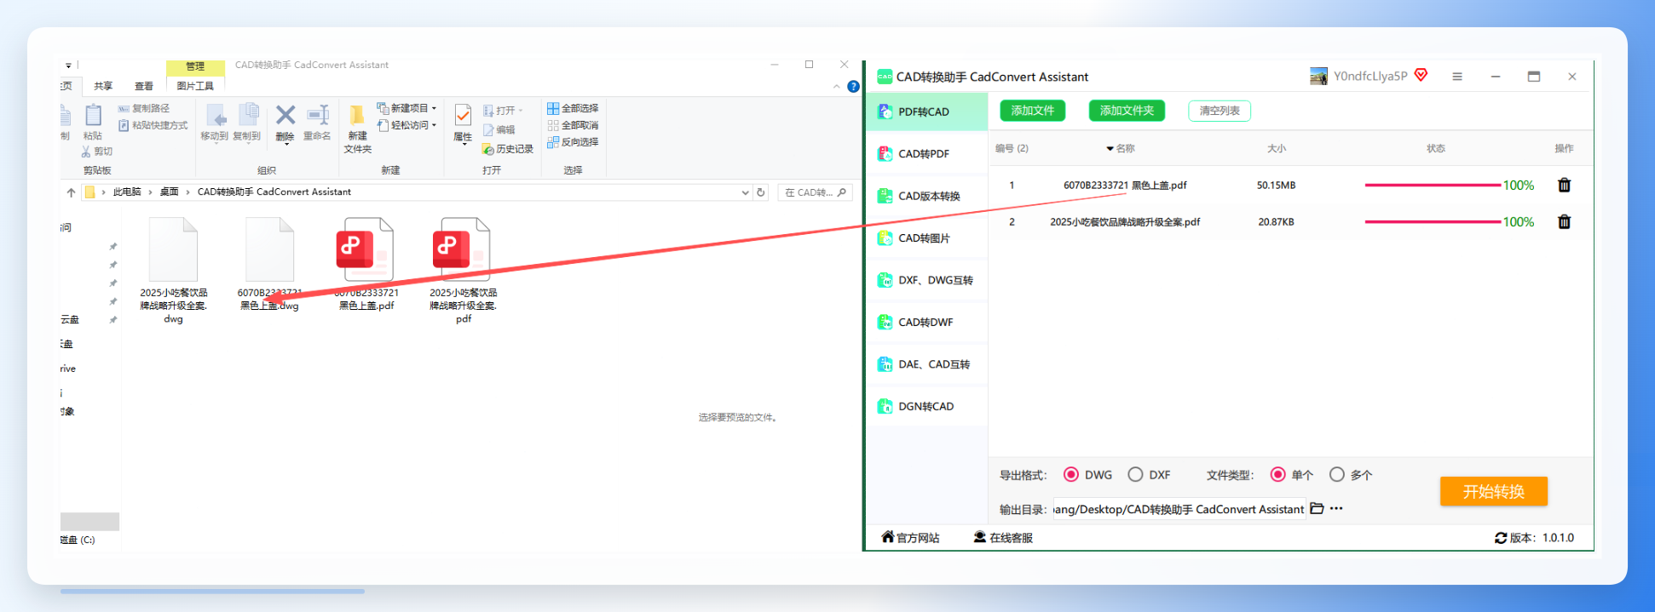
Task: Click 全部取消 in ribbon
Action: point(573,125)
